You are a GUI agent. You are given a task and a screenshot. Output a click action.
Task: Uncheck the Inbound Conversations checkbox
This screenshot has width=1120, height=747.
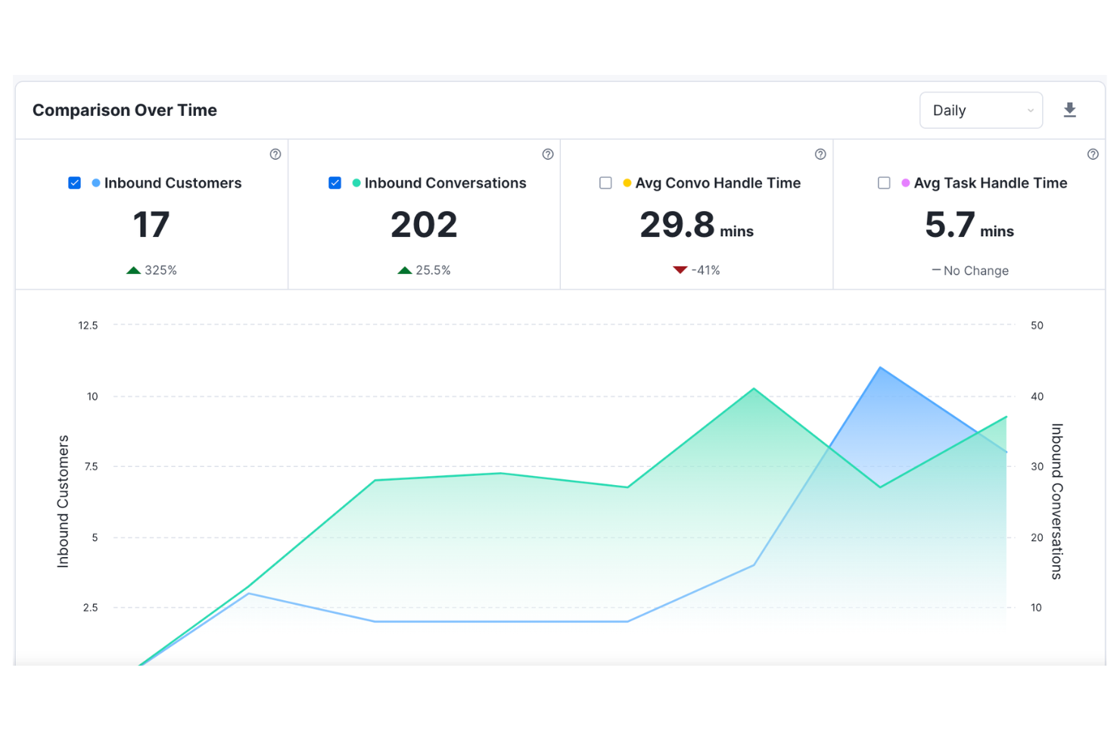[x=334, y=182]
